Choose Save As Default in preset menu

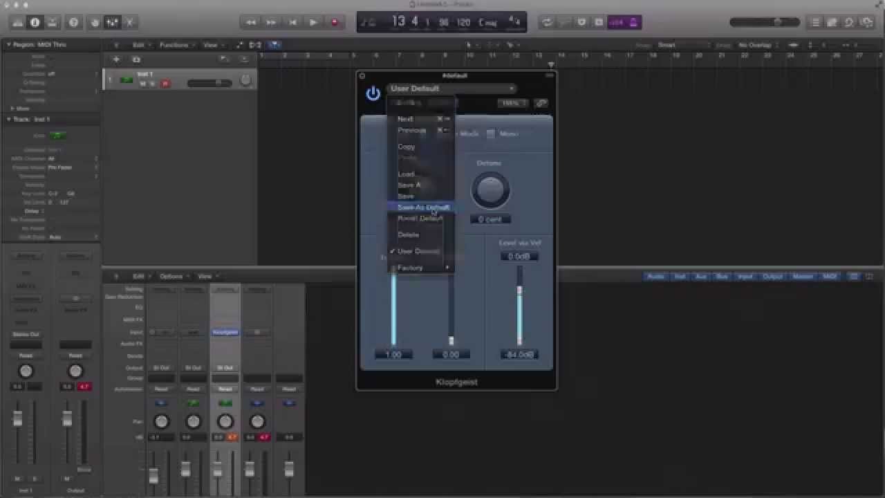click(421, 207)
